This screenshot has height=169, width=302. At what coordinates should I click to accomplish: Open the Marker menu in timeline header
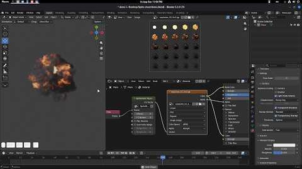pyautogui.click(x=19, y=153)
